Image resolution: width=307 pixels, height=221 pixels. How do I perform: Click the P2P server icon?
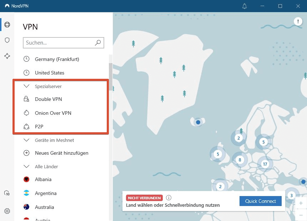[26, 127]
